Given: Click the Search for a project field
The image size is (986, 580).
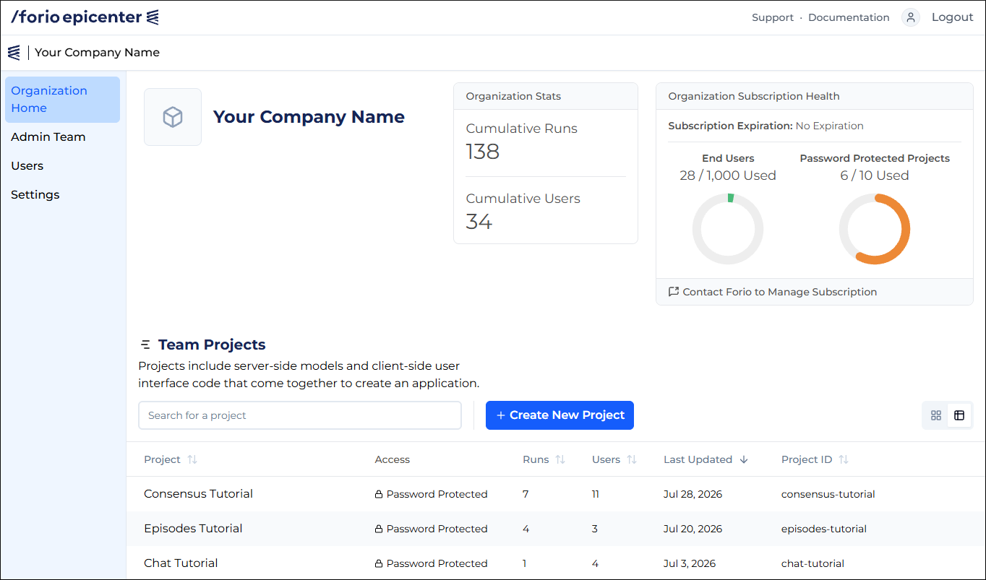Looking at the screenshot, I should click(300, 415).
